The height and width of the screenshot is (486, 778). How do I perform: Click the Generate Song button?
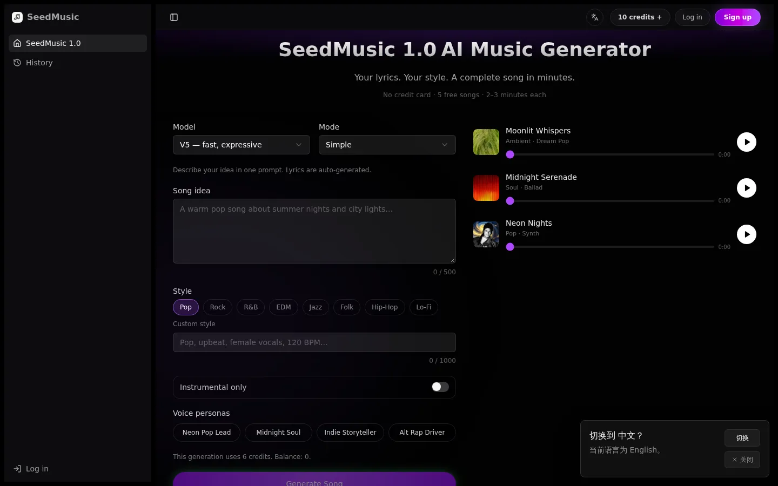[x=314, y=480]
